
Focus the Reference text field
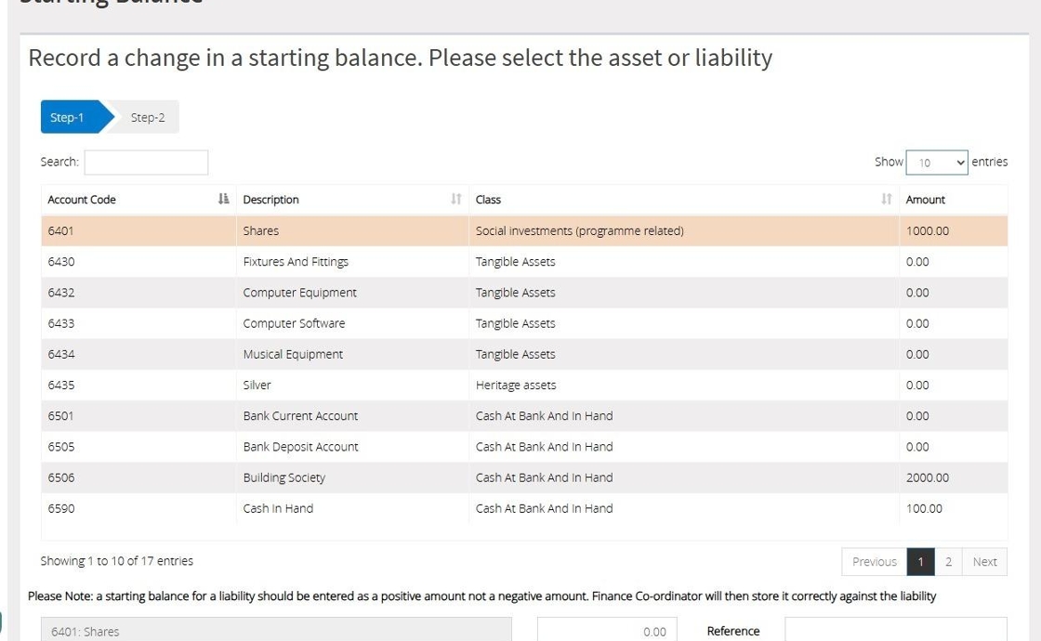pyautogui.click(x=895, y=631)
